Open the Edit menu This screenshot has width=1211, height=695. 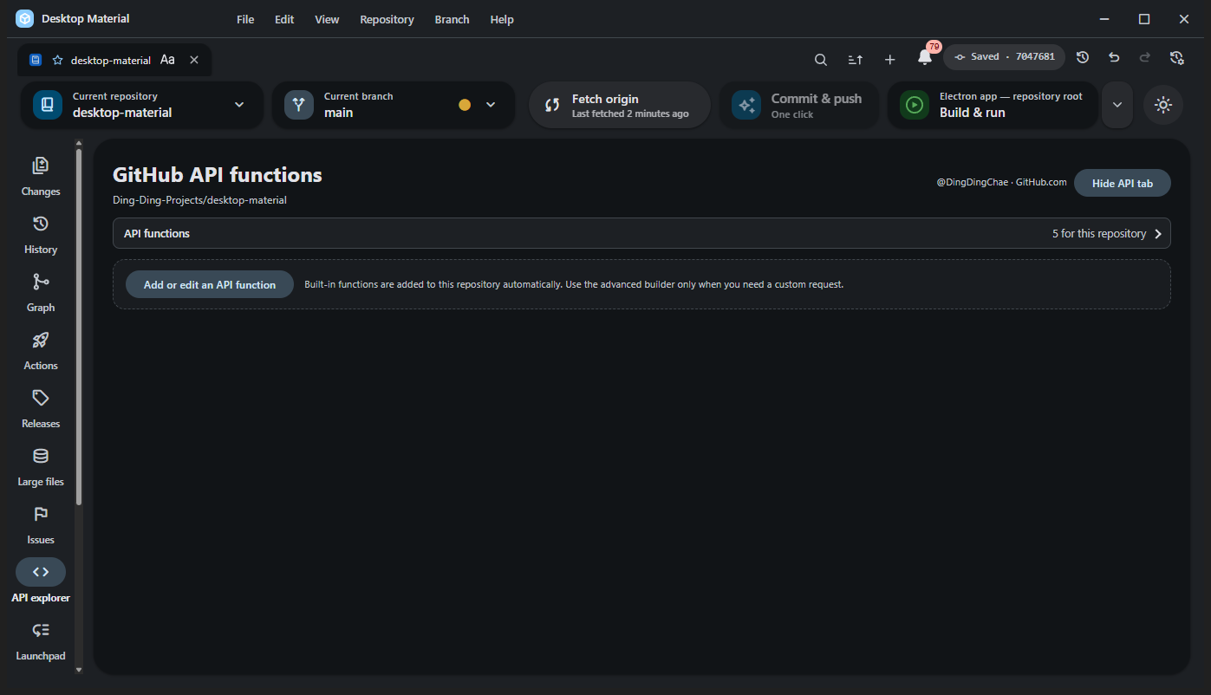click(284, 19)
